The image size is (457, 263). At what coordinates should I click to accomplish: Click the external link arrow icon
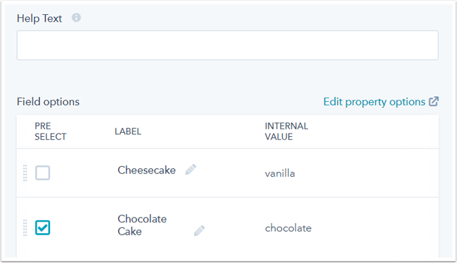[434, 102]
